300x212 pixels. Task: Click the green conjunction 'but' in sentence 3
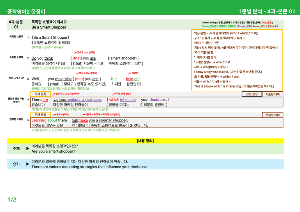tap(114, 79)
